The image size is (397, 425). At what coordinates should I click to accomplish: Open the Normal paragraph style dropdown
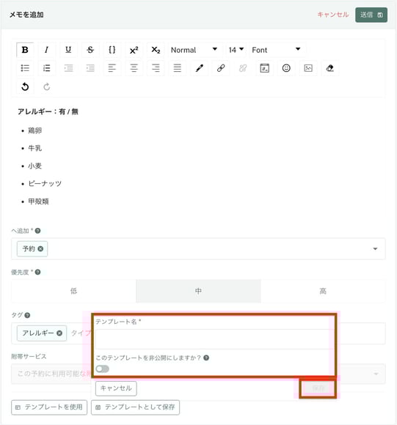tap(194, 50)
